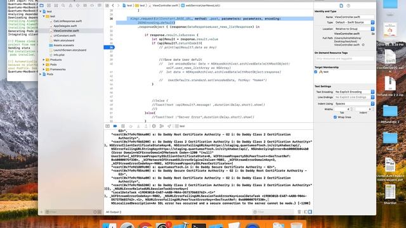Viewport: 406px width, 228px height.
Task: Uncheck the Wrap lines checkbox
Action: (x=336, y=117)
